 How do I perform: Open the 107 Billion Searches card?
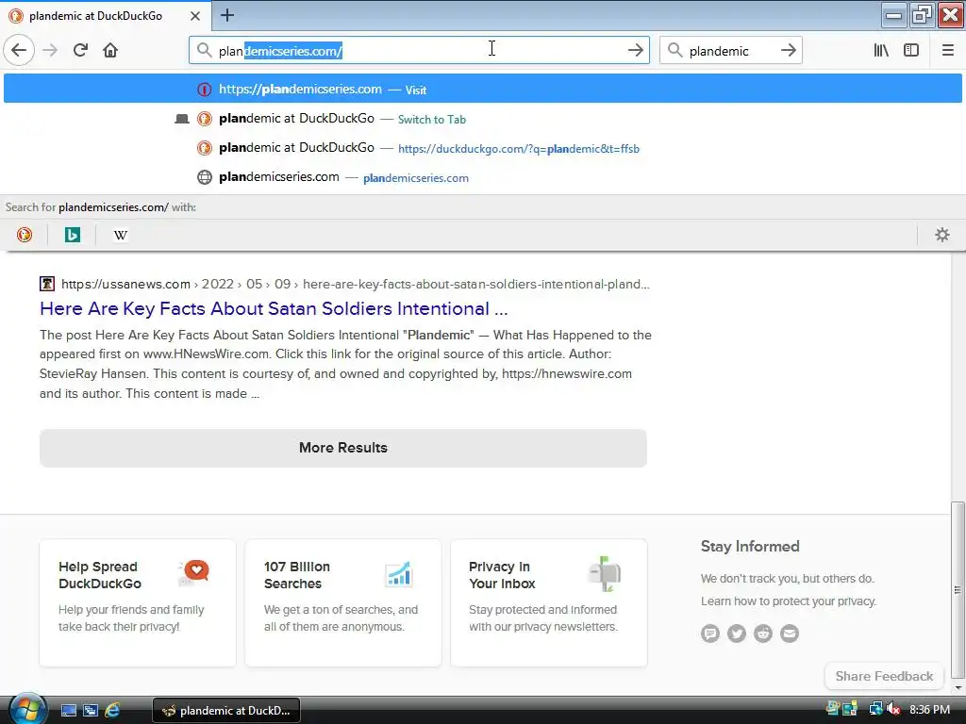click(343, 602)
